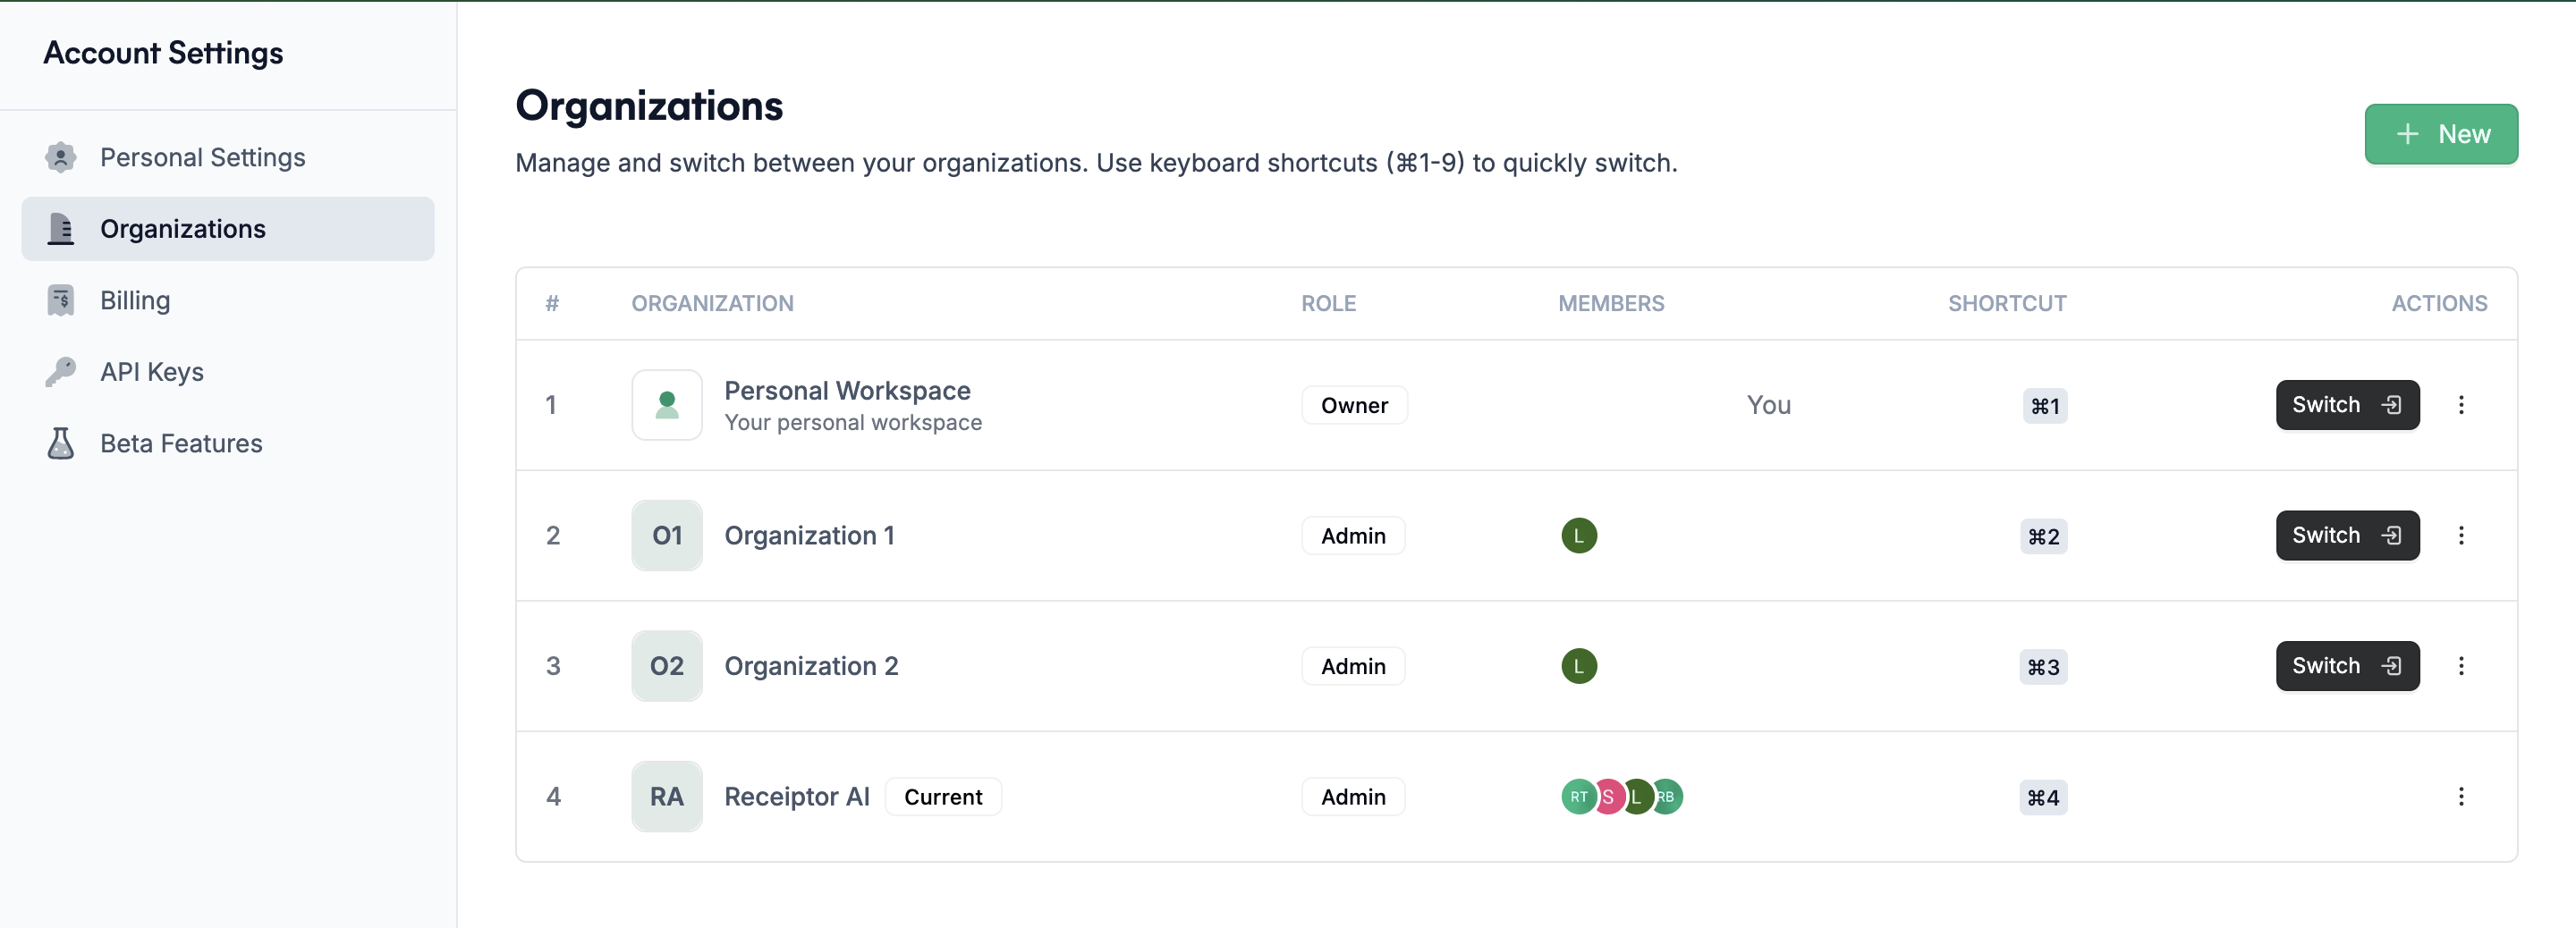Screen dimensions: 2576x928
Task: Open the three-dot menu for Organization 1
Action: 2461,536
